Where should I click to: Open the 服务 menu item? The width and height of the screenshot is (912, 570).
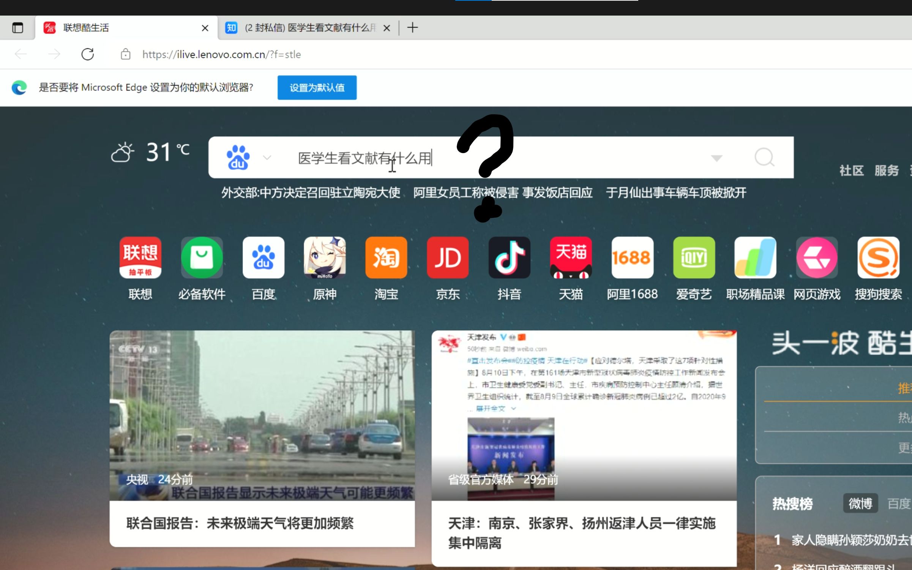tap(887, 171)
